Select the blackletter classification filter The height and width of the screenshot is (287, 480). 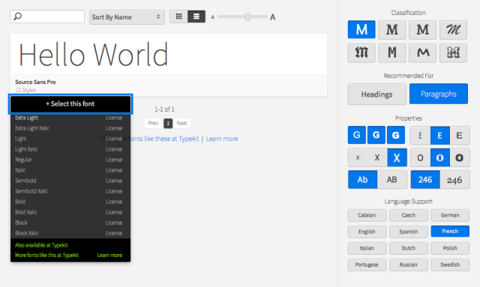pyautogui.click(x=361, y=53)
